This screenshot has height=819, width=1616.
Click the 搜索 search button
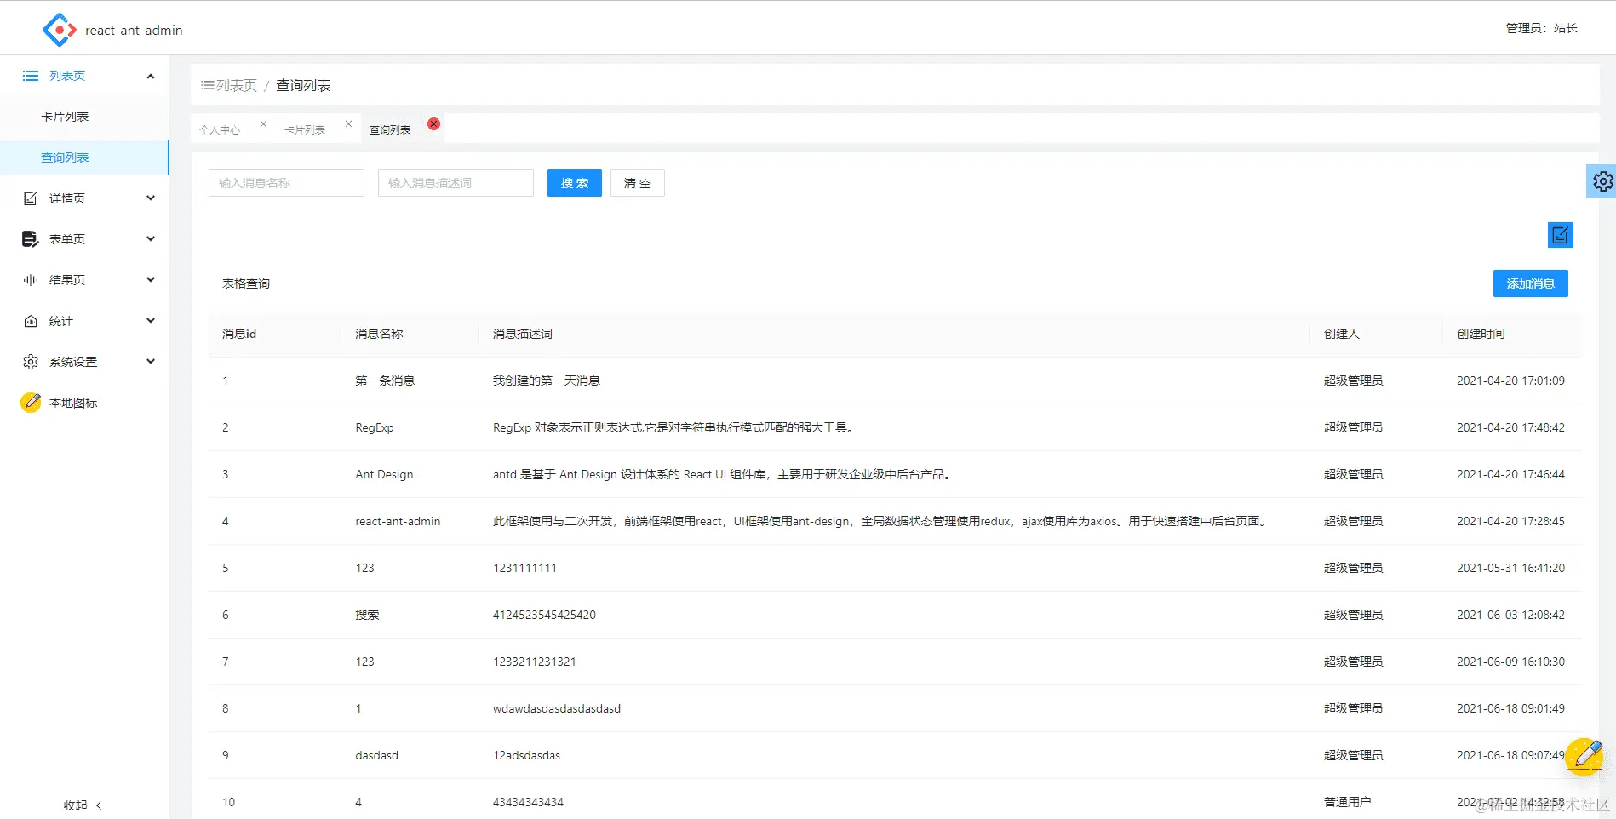[574, 182]
